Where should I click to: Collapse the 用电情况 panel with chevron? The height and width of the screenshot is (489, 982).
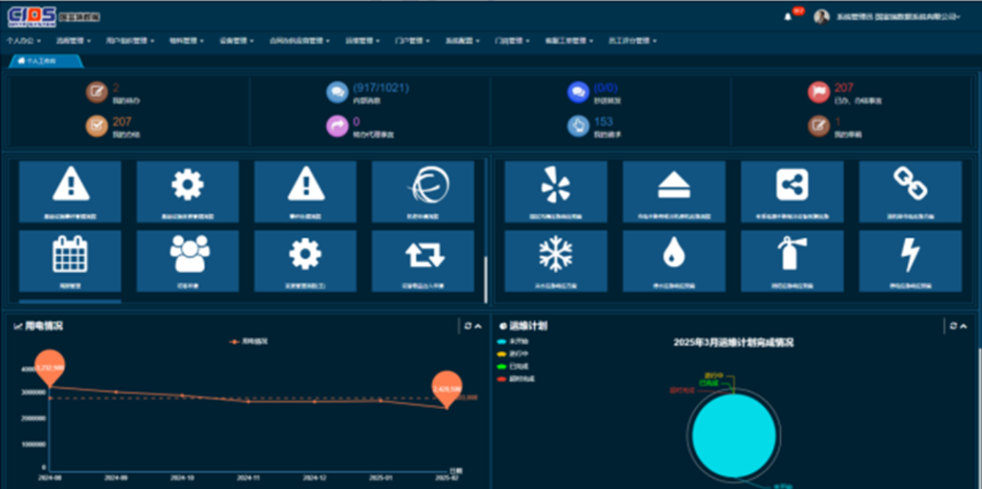[479, 326]
